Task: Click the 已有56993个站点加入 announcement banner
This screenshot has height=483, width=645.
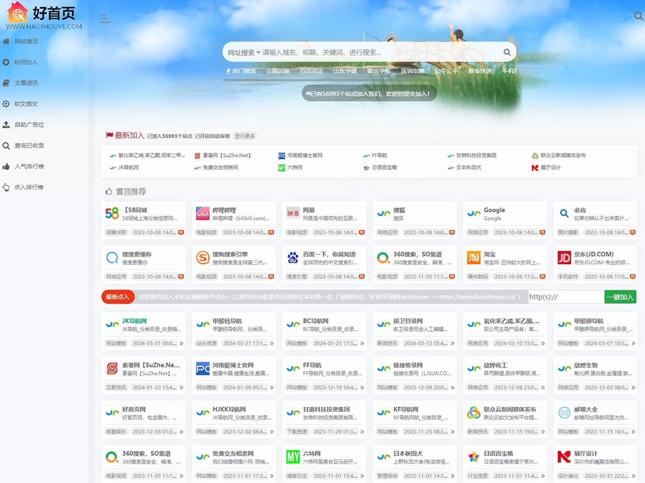Action: tap(369, 94)
